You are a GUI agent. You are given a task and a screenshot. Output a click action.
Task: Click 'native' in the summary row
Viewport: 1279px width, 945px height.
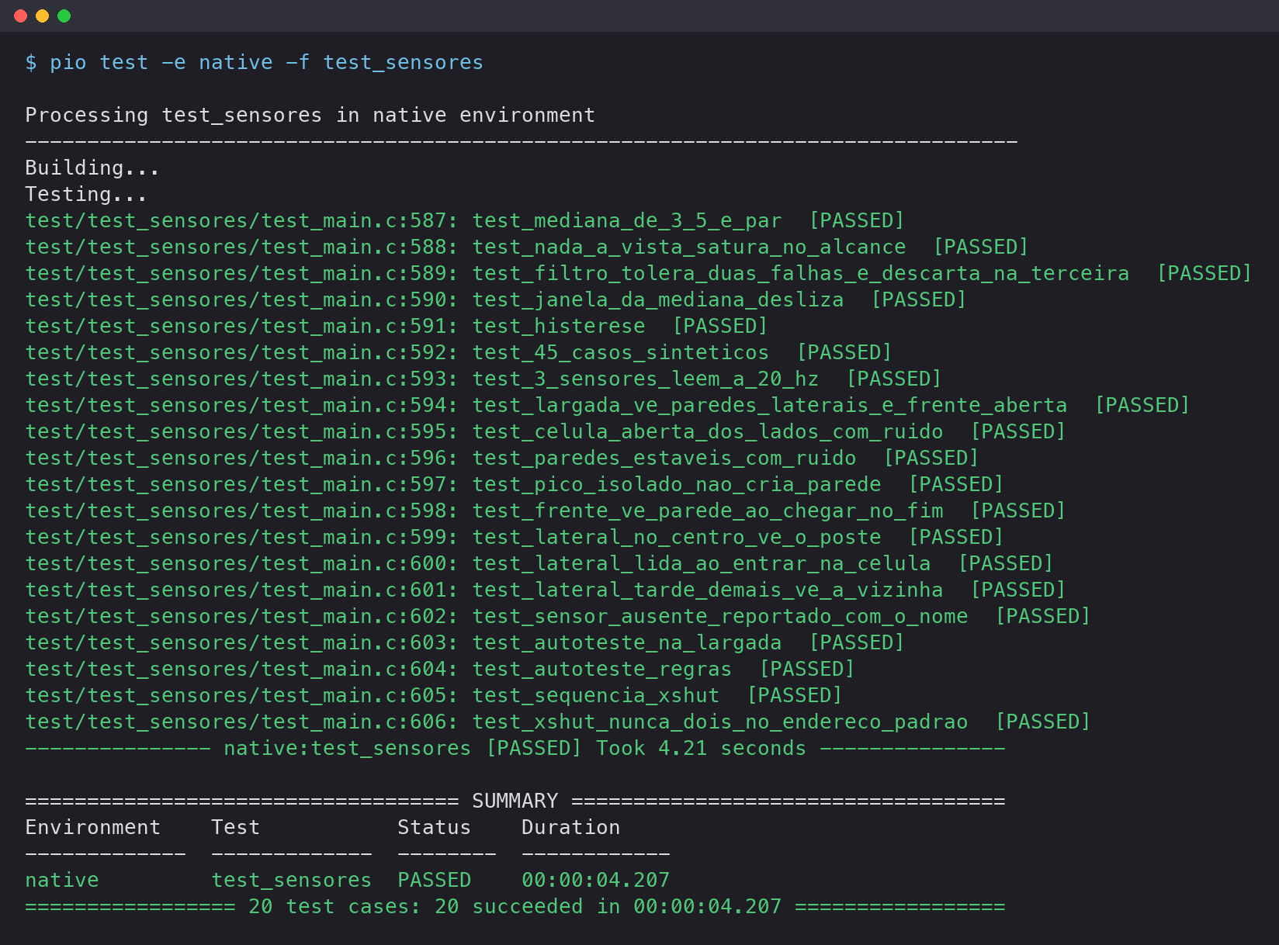click(62, 881)
